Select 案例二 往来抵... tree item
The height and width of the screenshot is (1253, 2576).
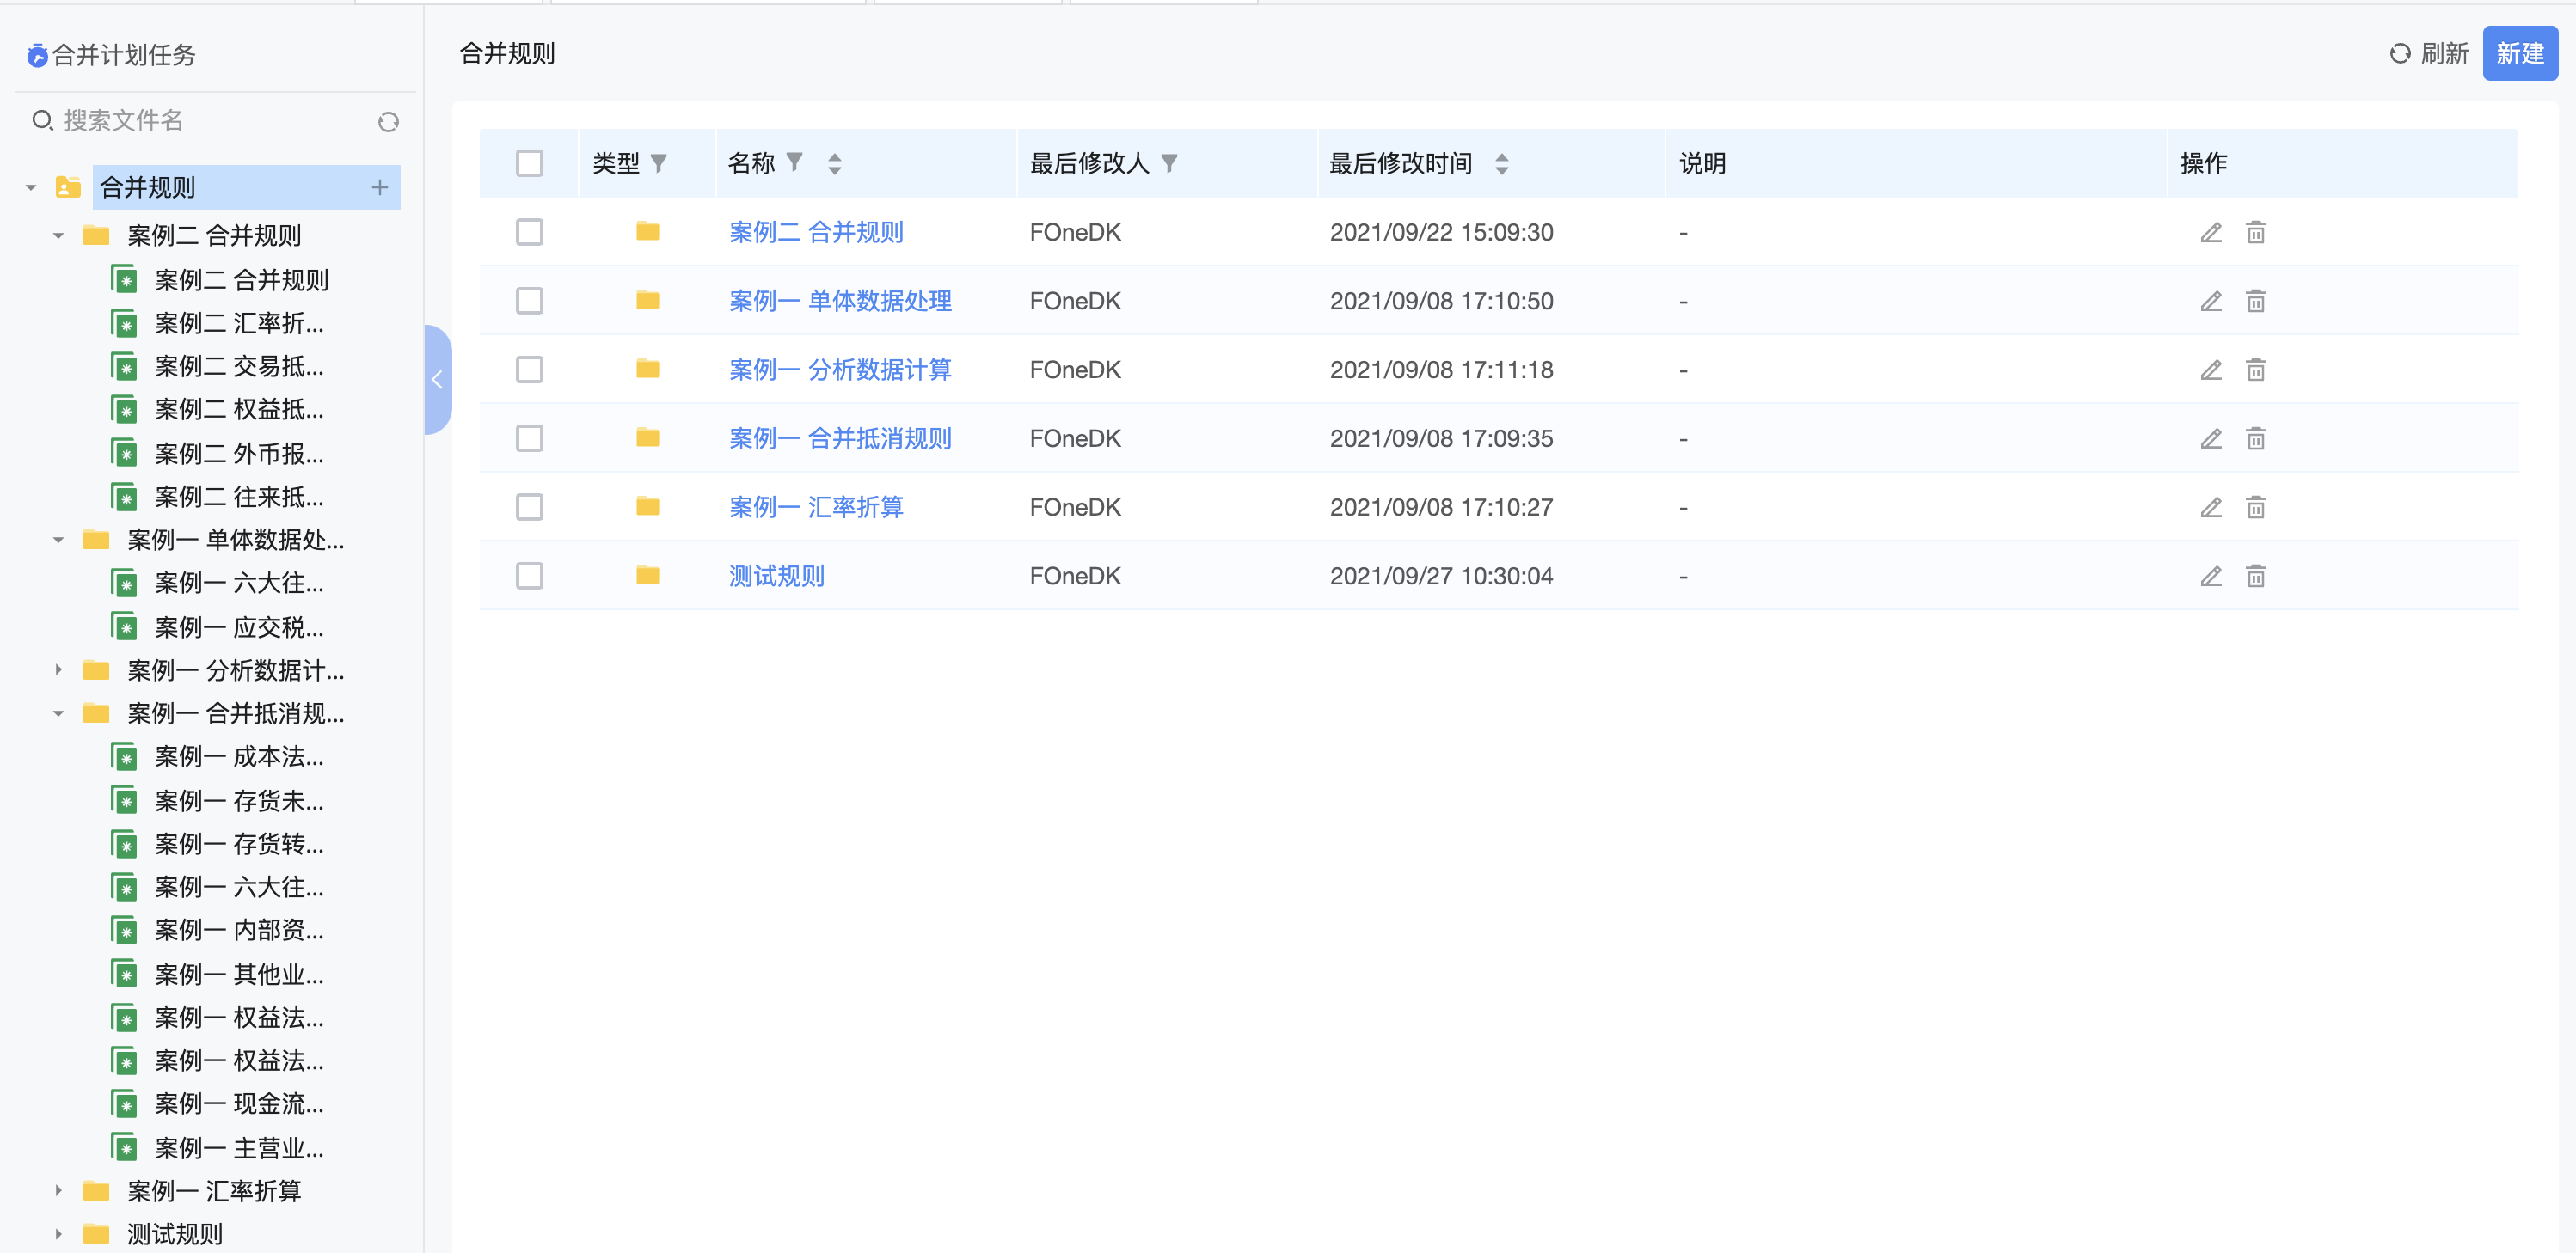coord(239,498)
